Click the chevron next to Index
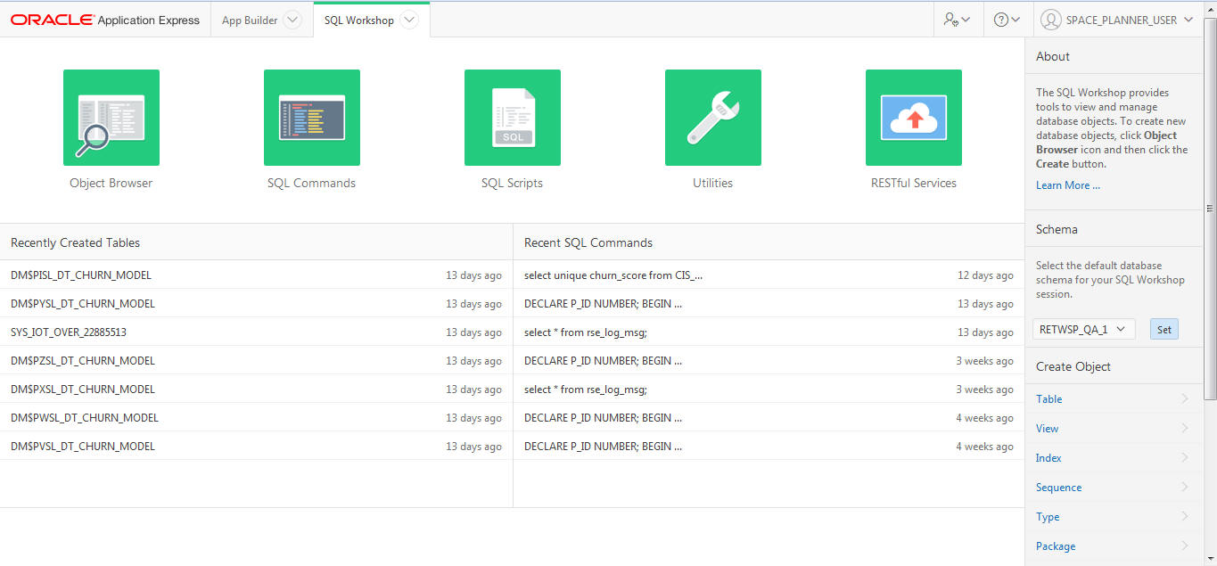The height and width of the screenshot is (566, 1217). (x=1185, y=457)
